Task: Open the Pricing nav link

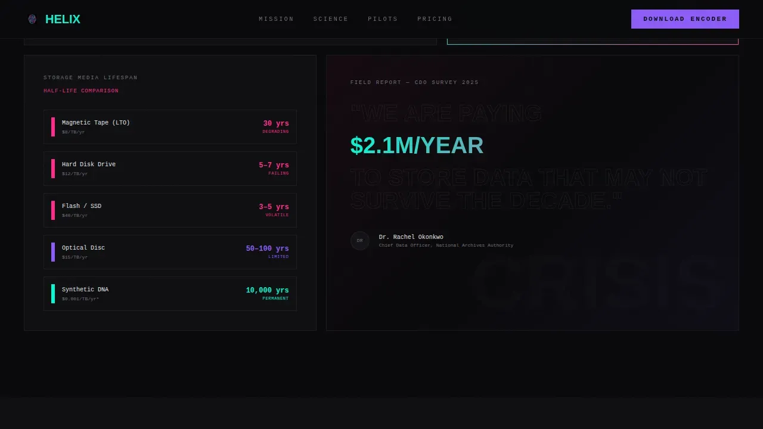Action: tap(435, 19)
